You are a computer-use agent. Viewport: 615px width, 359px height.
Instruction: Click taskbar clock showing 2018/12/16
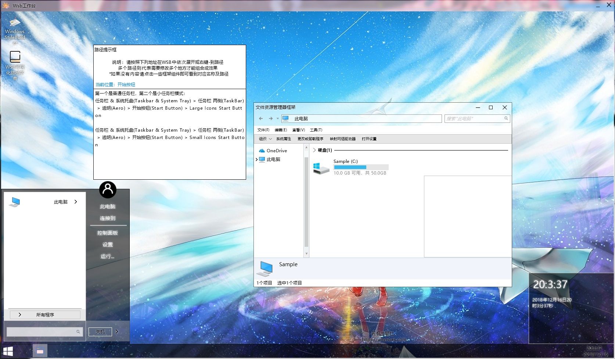pyautogui.click(x=595, y=351)
